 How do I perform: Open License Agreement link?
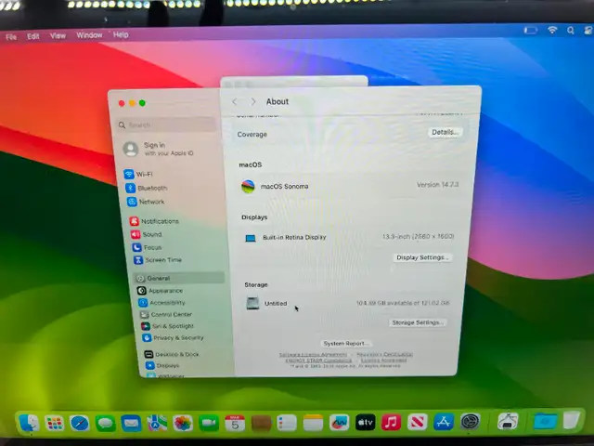(x=383, y=361)
